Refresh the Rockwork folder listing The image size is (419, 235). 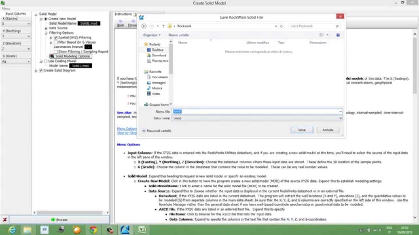282,26
